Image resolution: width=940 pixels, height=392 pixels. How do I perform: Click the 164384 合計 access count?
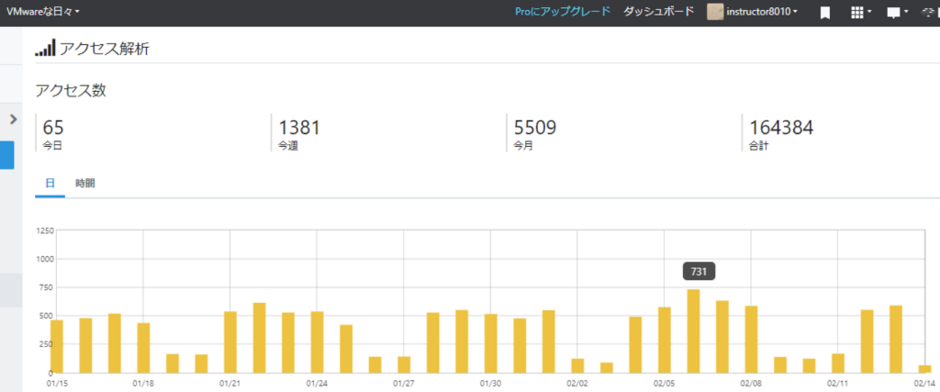pyautogui.click(x=781, y=134)
